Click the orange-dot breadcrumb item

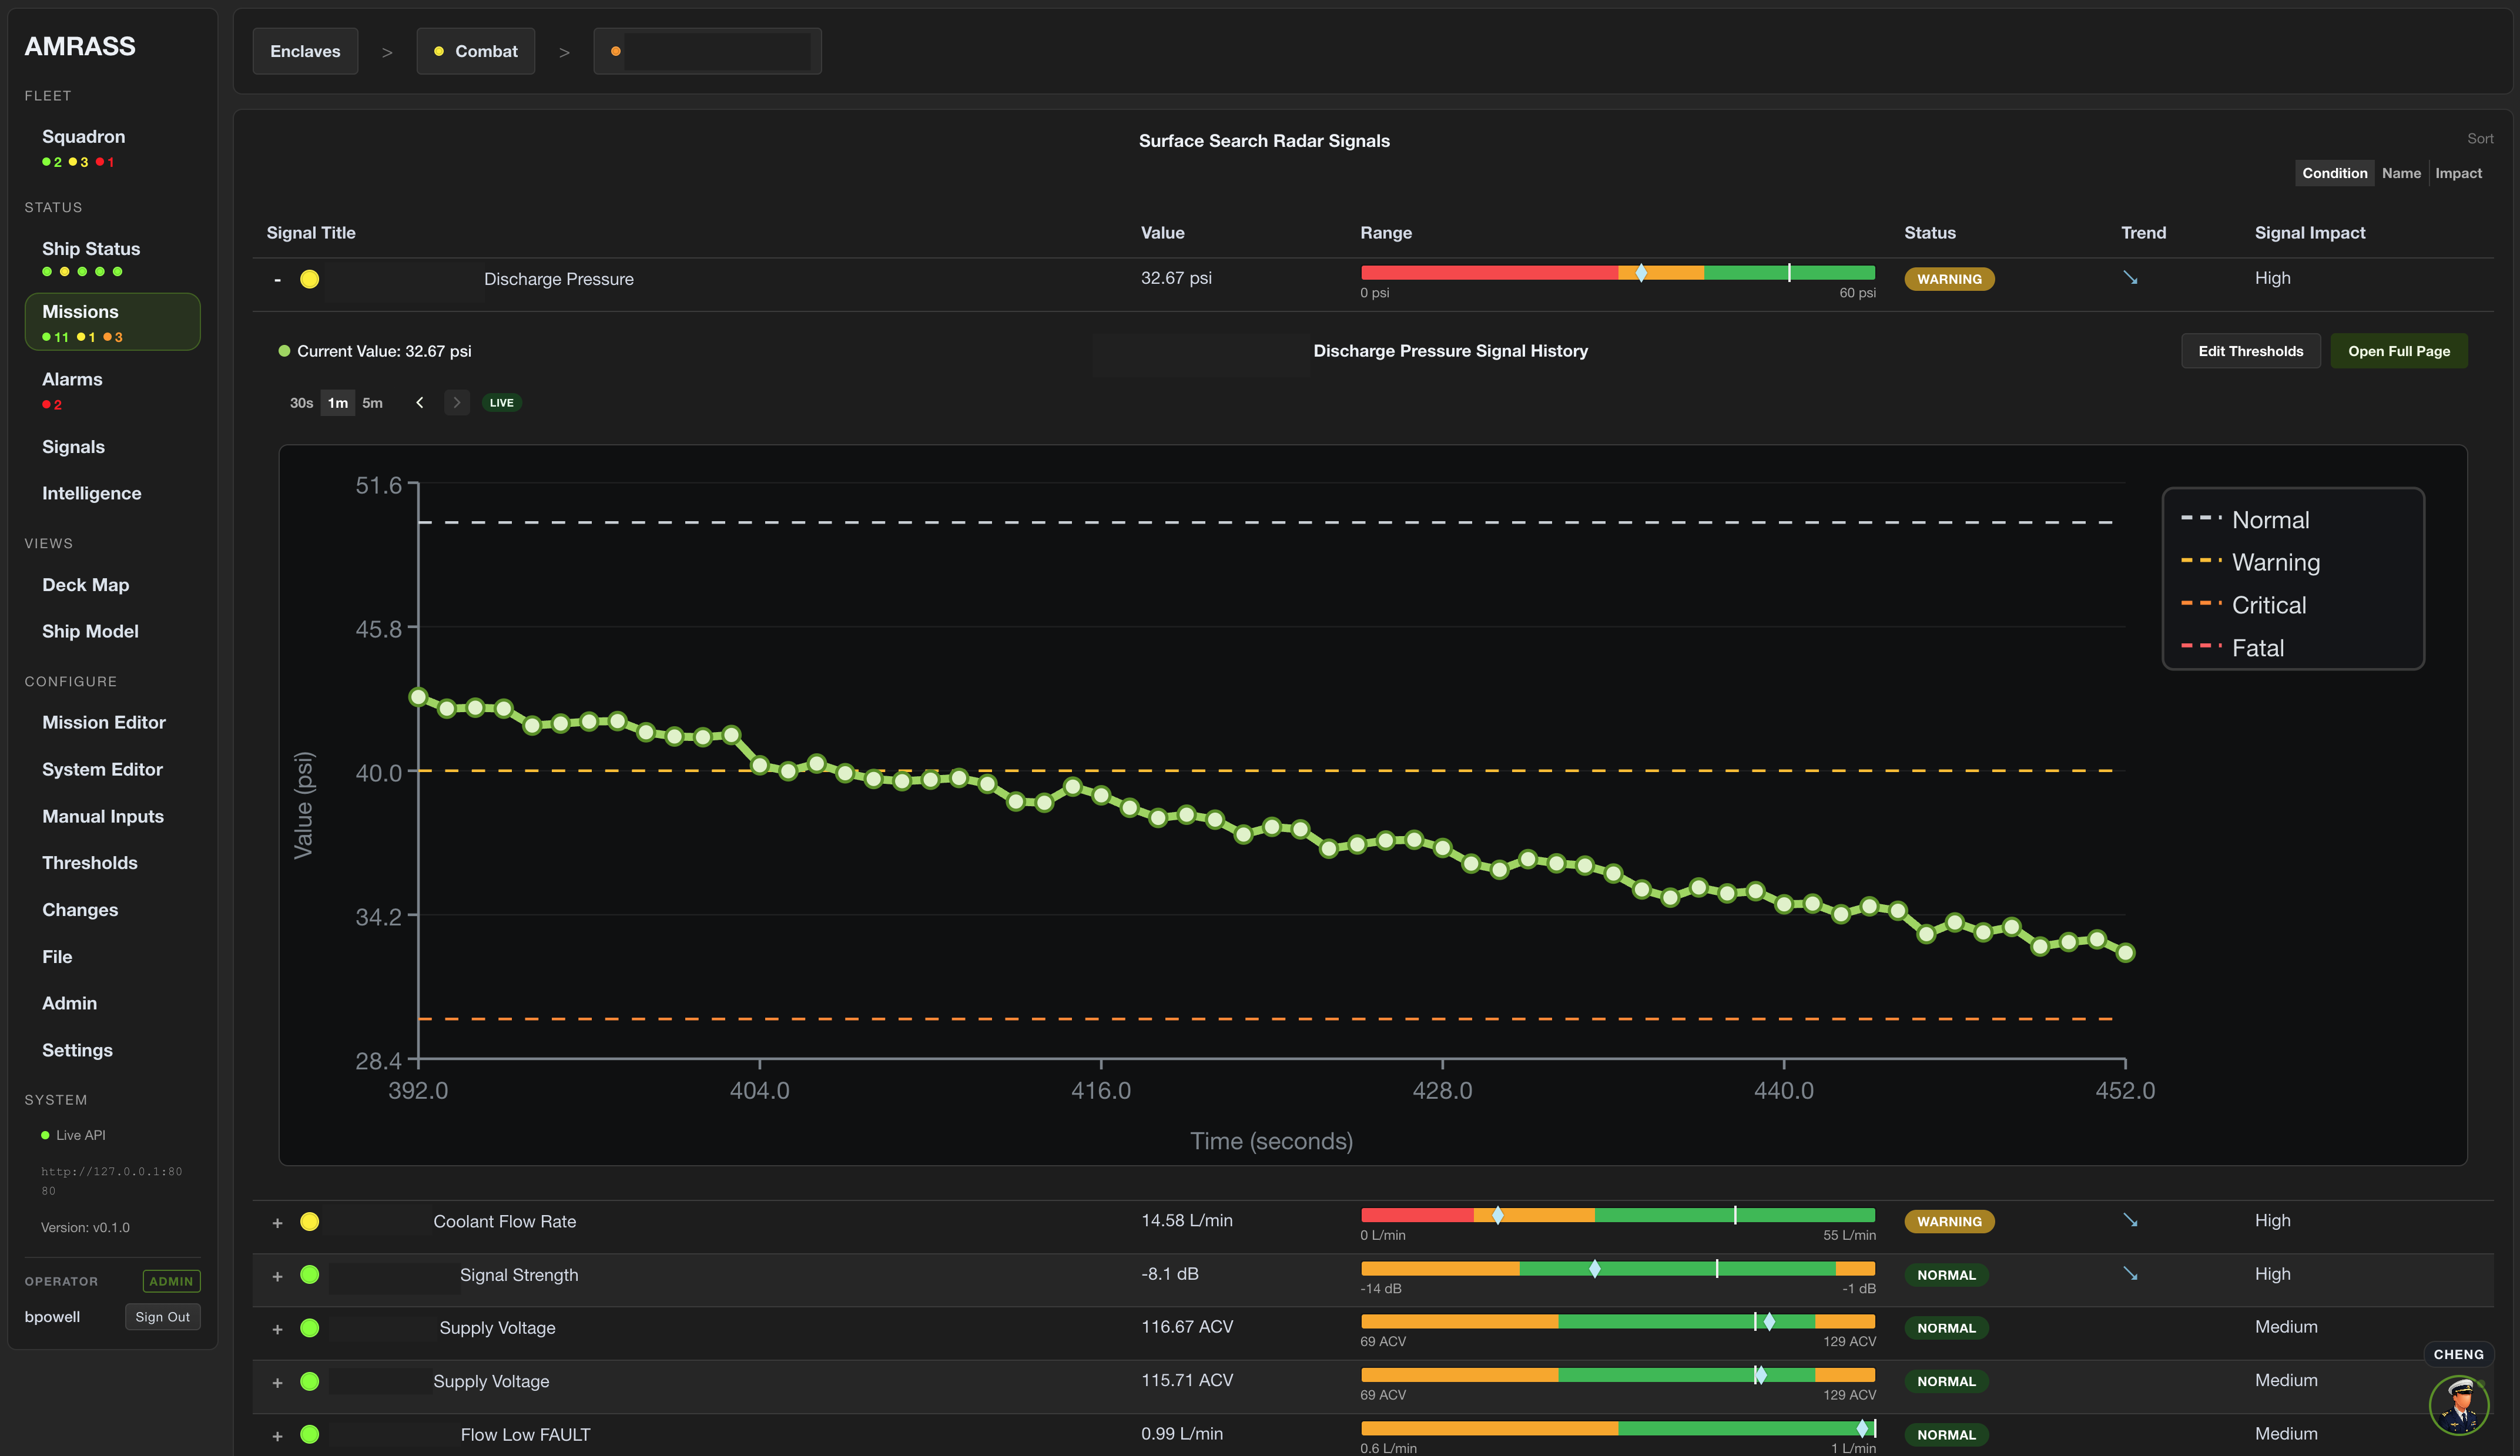point(707,51)
